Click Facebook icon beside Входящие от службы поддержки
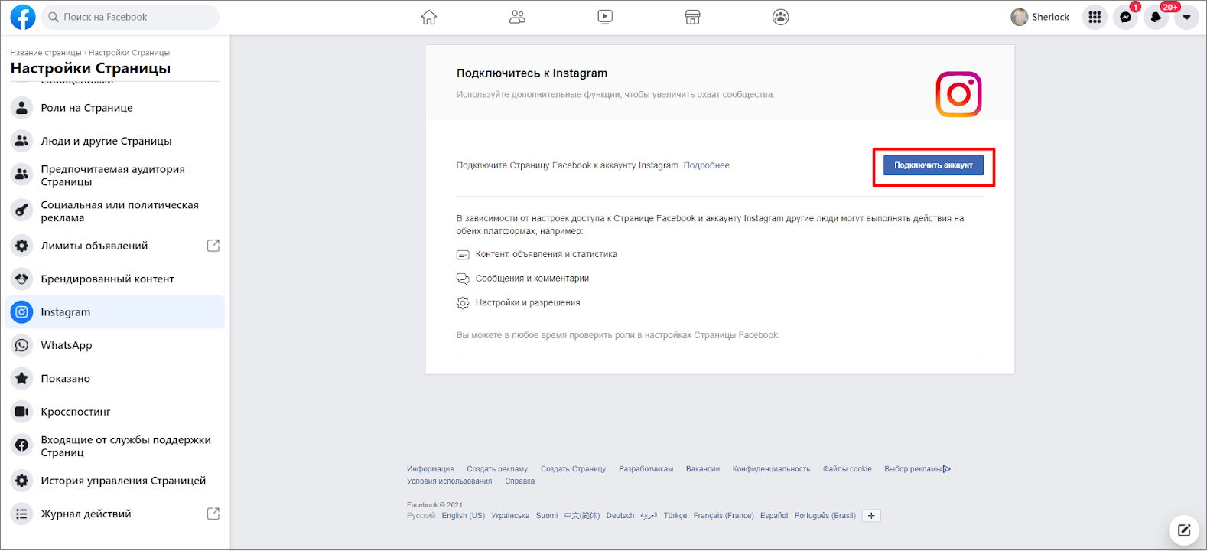This screenshot has width=1207, height=551. (22, 445)
